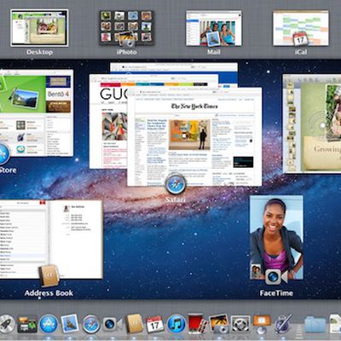Click gallery photo in New York Times page
This screenshot has width=341, height=341.
[x=189, y=135]
